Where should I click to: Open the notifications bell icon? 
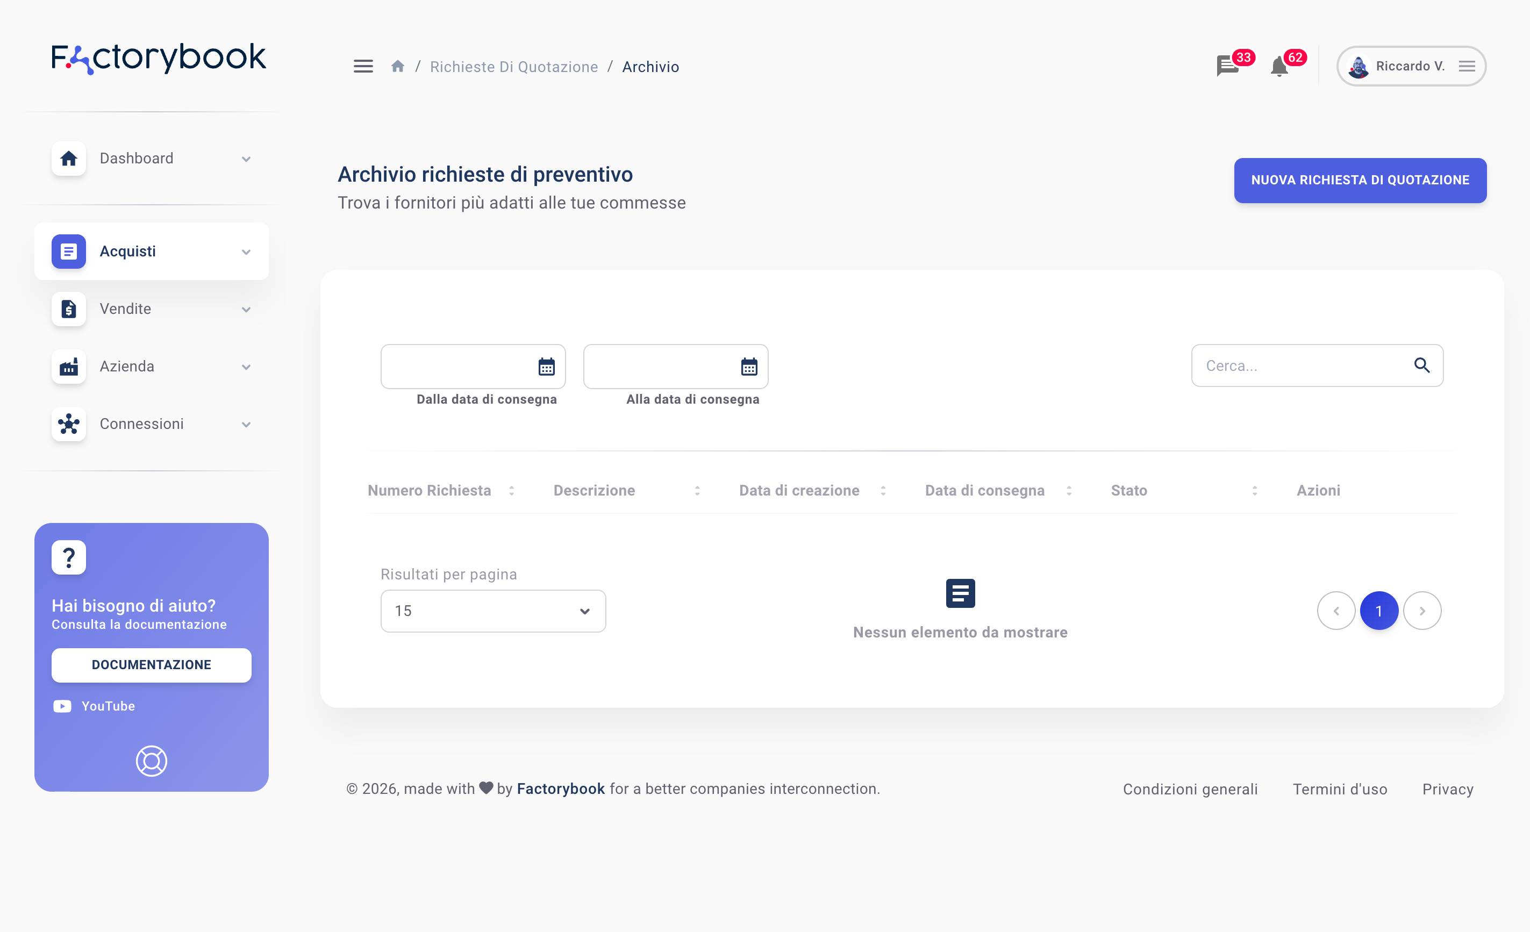click(x=1279, y=66)
